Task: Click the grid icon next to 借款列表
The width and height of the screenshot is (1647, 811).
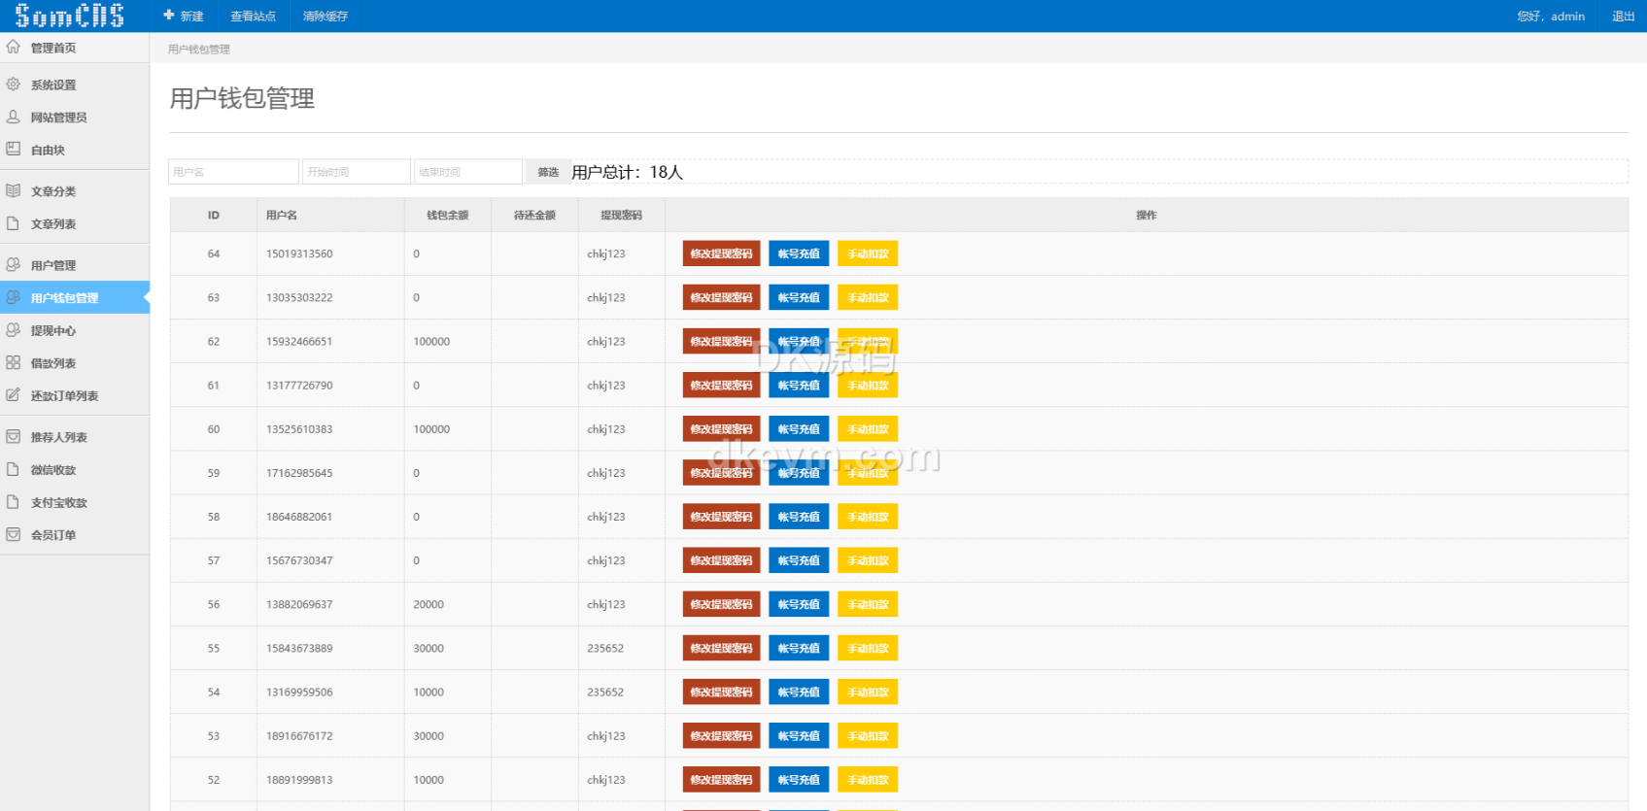Action: (x=14, y=362)
